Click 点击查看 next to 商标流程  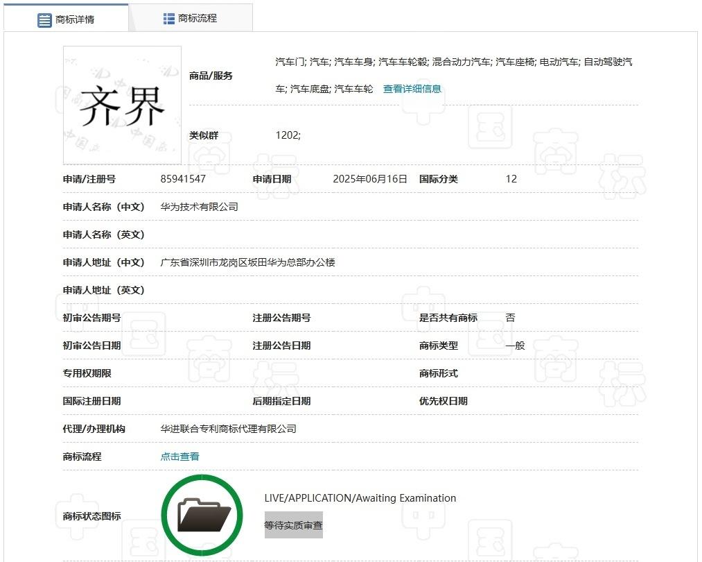pos(179,456)
